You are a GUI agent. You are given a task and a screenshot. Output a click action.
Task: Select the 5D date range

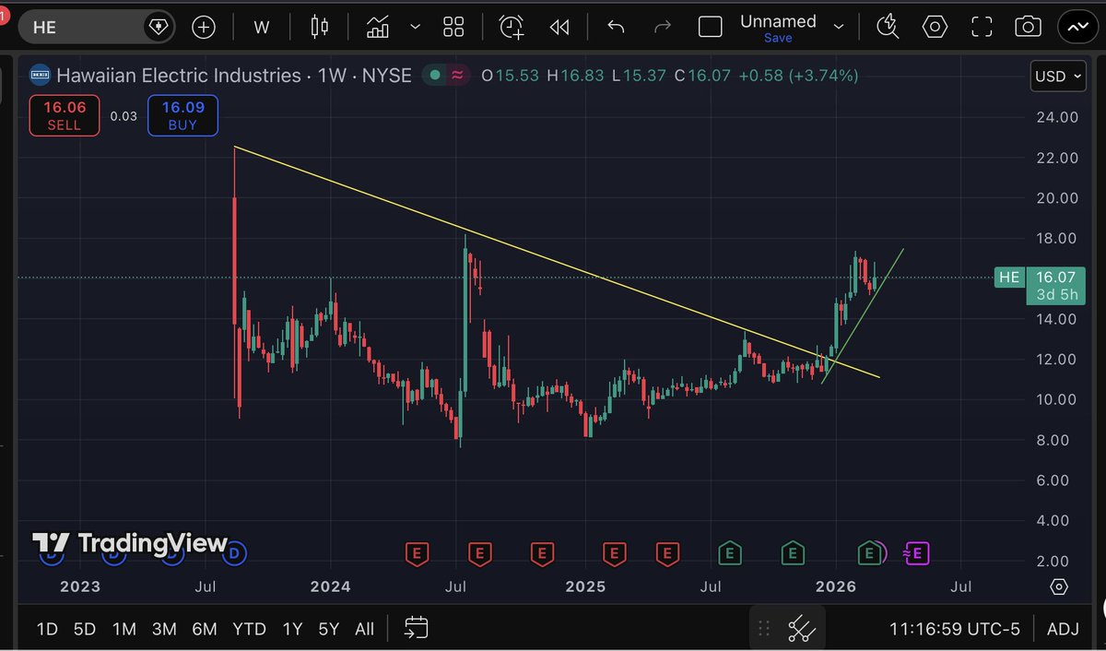(x=85, y=629)
